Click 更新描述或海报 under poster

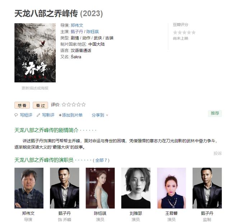(35, 88)
